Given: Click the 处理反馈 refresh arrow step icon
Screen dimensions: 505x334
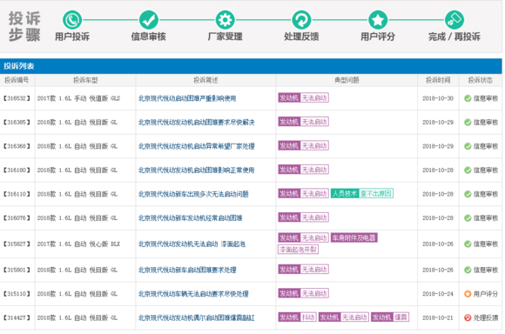Looking at the screenshot, I should tap(301, 20).
